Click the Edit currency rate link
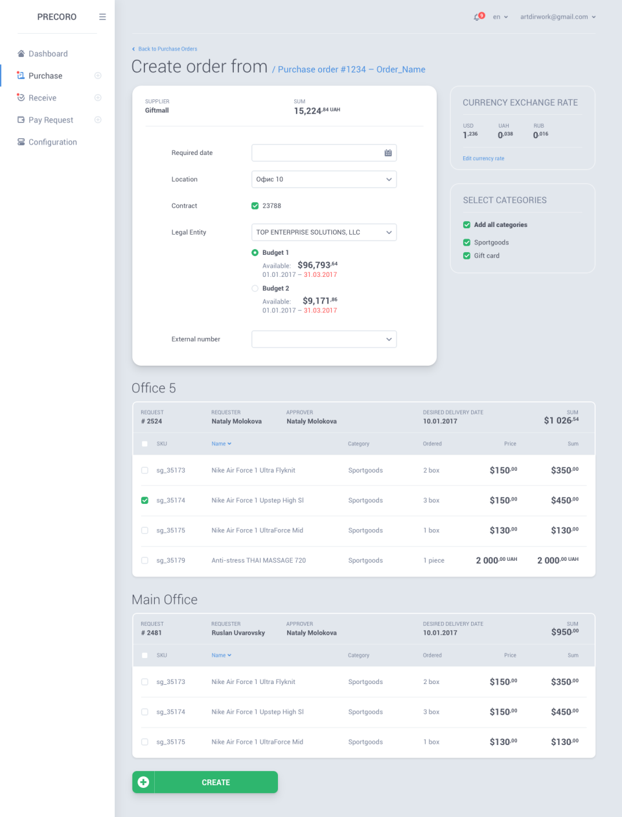Image resolution: width=622 pixels, height=817 pixels. tap(483, 158)
